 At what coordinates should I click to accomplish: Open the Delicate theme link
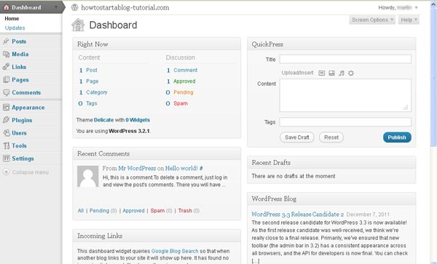[x=103, y=120]
